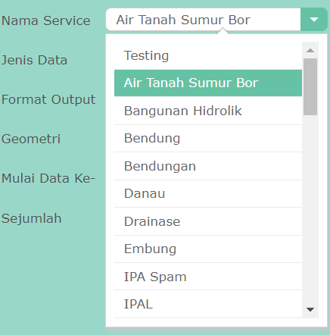Click the Jenis Data label

click(x=34, y=60)
